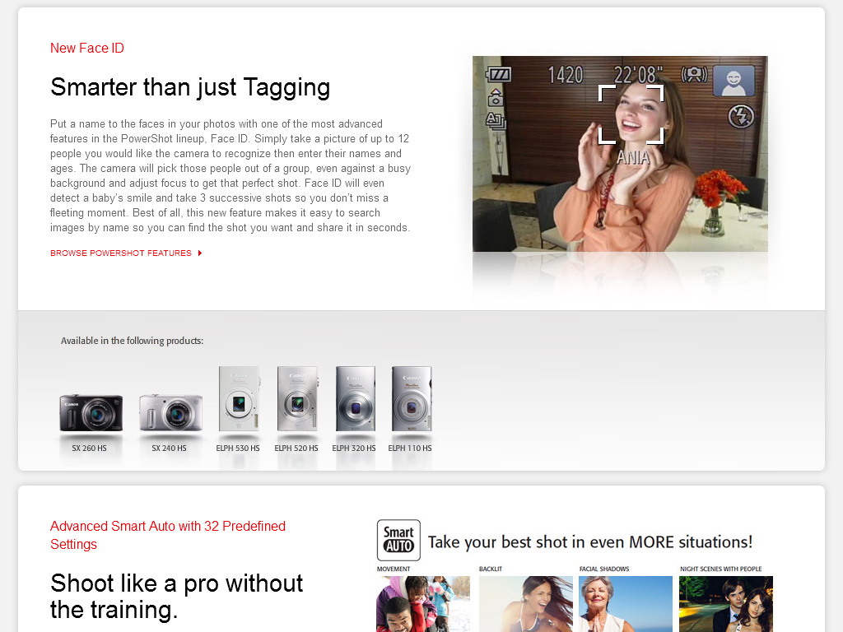Image resolution: width=843 pixels, height=632 pixels.
Task: Click the image stabilizer icon in camera preview
Action: (694, 74)
